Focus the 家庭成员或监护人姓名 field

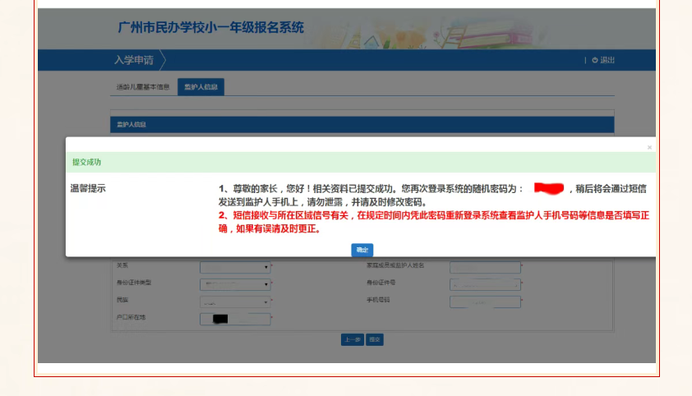(485, 267)
